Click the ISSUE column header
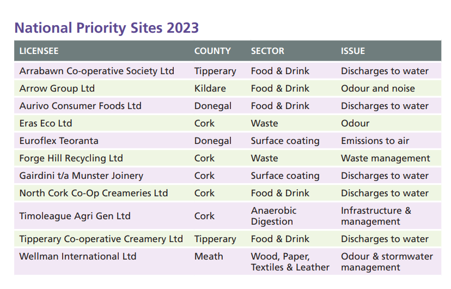Screen dimensions: 451x289 tap(352, 51)
